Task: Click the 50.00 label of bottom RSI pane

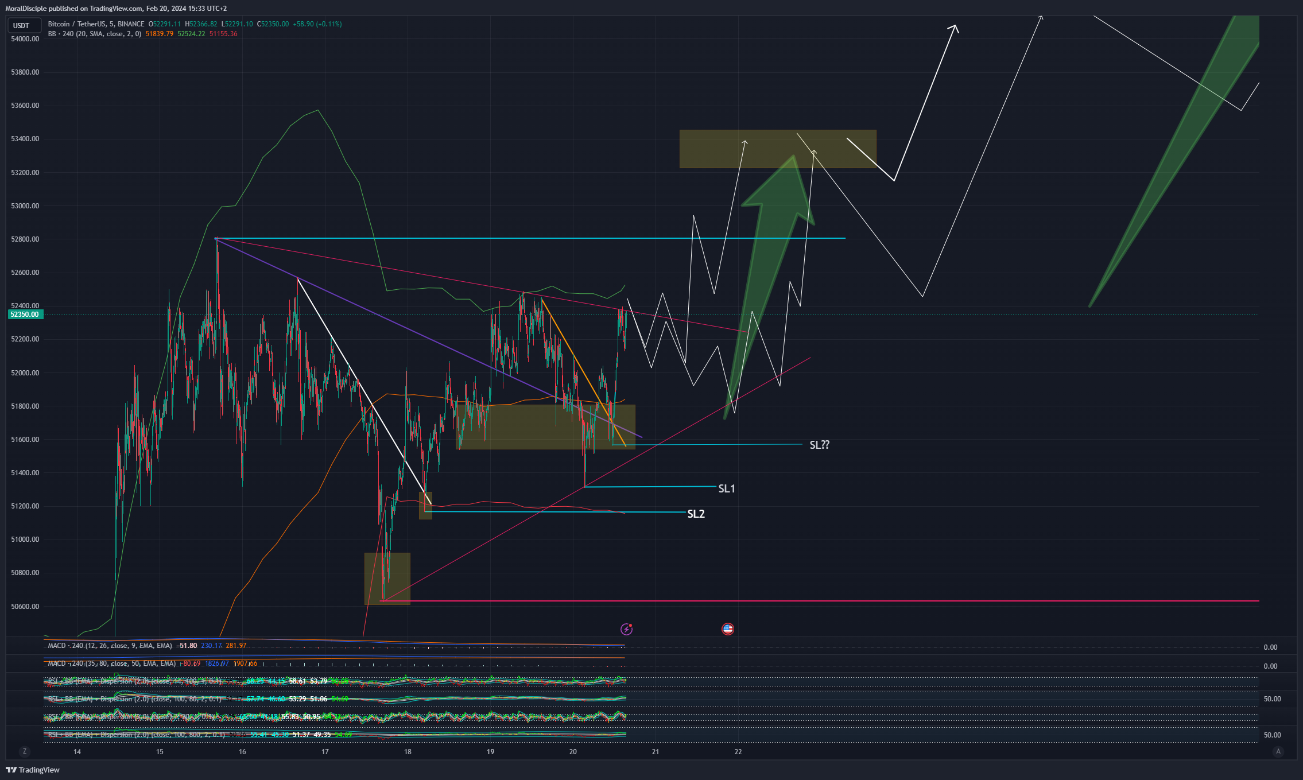Action: point(1272,735)
